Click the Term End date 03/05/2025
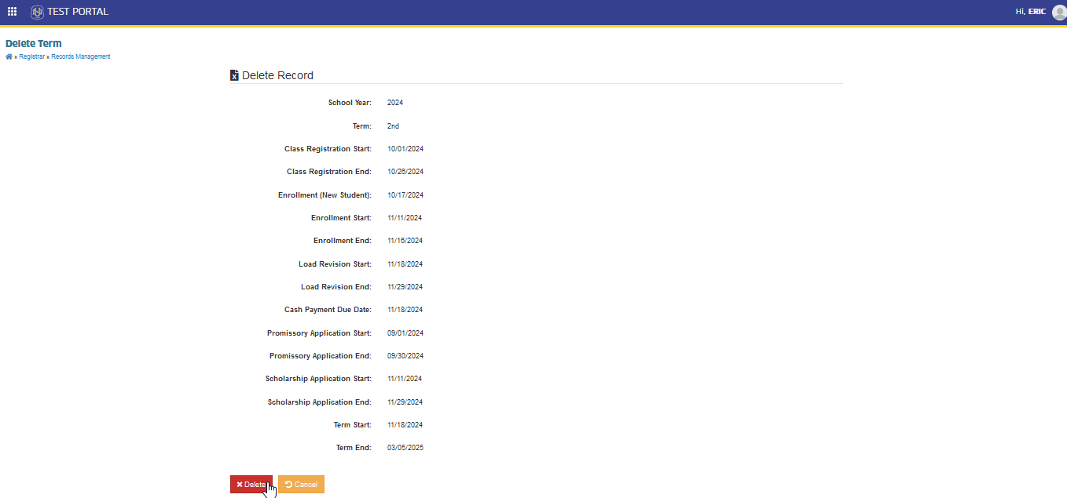This screenshot has width=1067, height=498. click(405, 448)
